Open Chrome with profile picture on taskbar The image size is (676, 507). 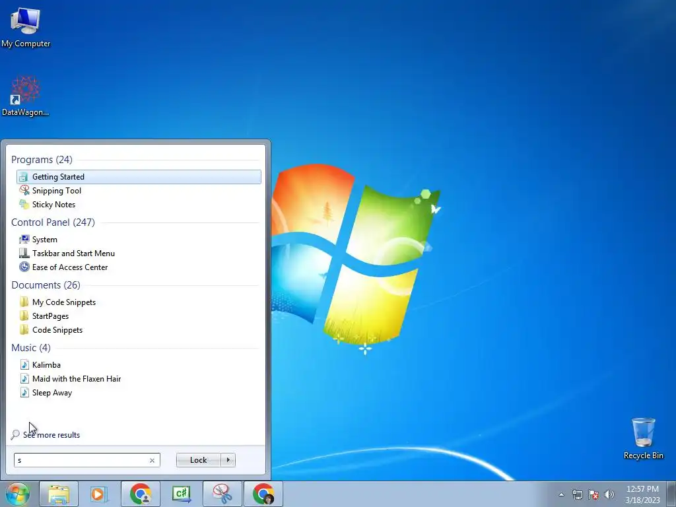click(263, 494)
